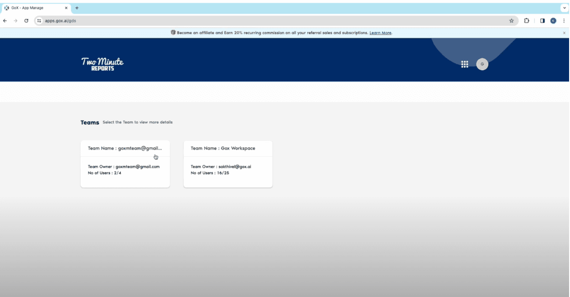570x297 pixels.
Task: Select the goxmteam@gmail team card
Action: coord(125,164)
